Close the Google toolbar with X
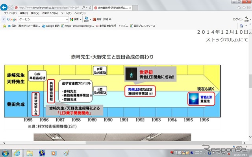This screenshot has width=252, height=157. pyautogui.click(x=4, y=19)
